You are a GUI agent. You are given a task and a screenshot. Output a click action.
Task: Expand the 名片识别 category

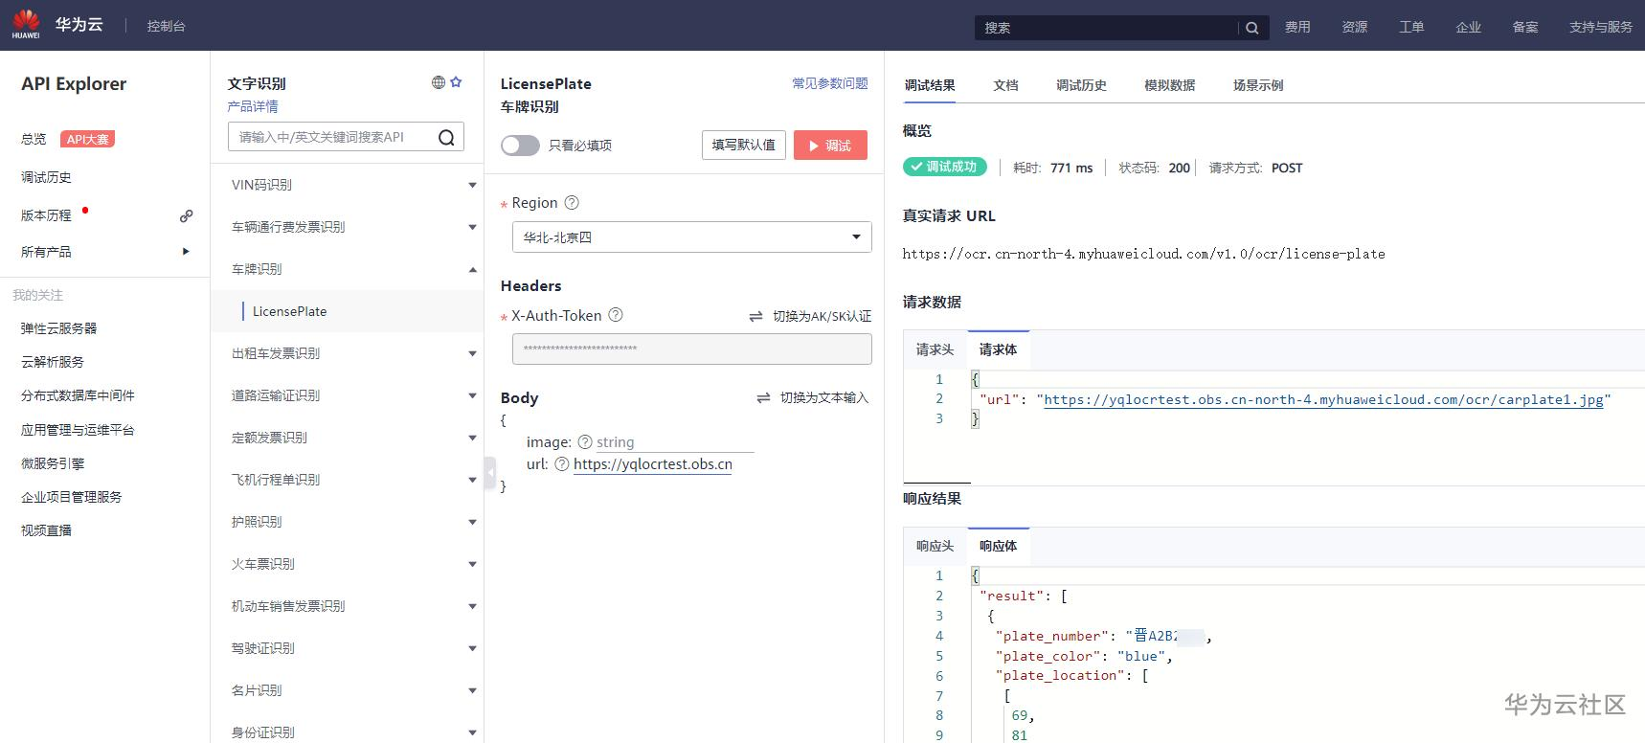point(472,690)
